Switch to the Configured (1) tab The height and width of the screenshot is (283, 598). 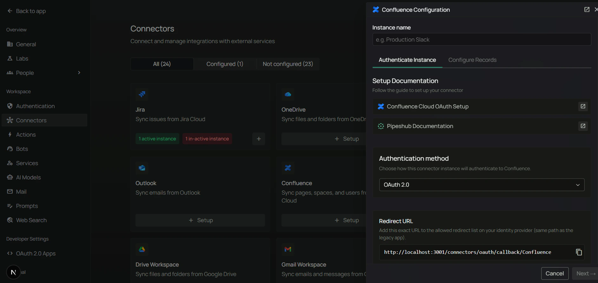pos(225,64)
